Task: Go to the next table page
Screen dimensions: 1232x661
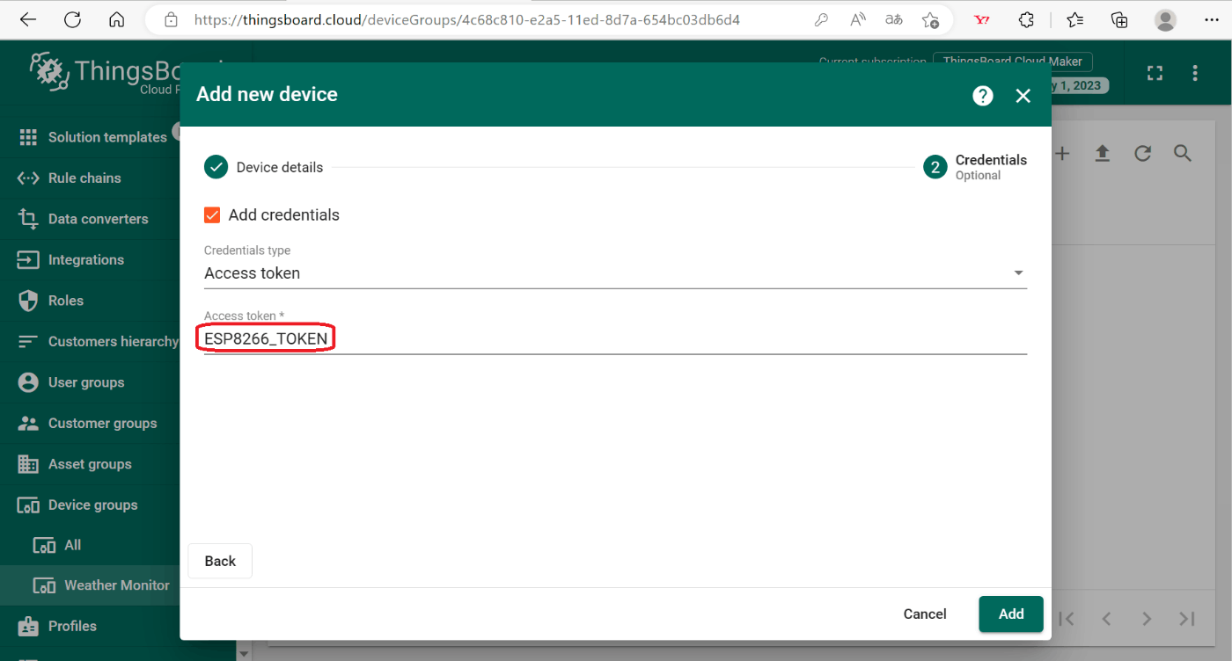Action: 1147,619
